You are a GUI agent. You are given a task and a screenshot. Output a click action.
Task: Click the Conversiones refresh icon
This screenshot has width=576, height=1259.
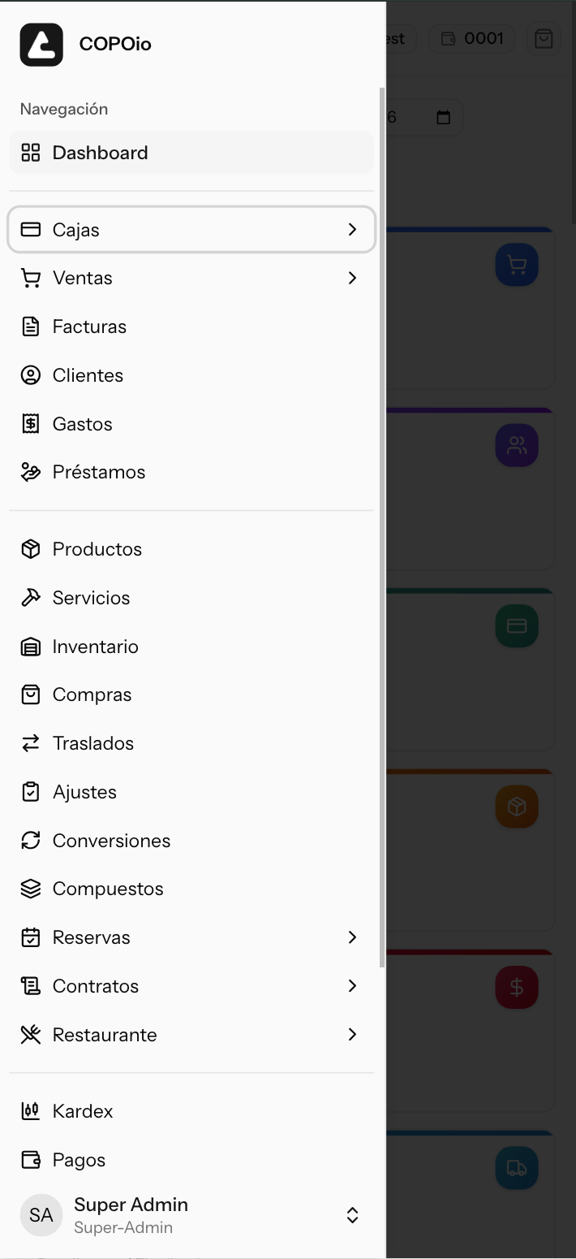[31, 841]
